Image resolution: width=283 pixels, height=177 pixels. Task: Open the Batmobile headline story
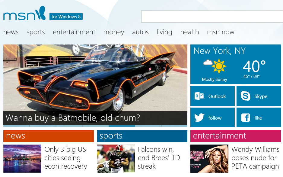(x=73, y=118)
